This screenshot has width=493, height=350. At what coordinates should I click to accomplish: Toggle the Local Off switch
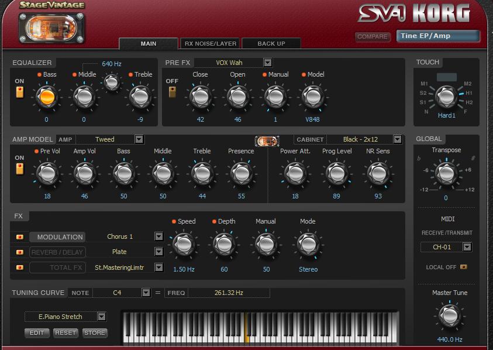pos(463,267)
